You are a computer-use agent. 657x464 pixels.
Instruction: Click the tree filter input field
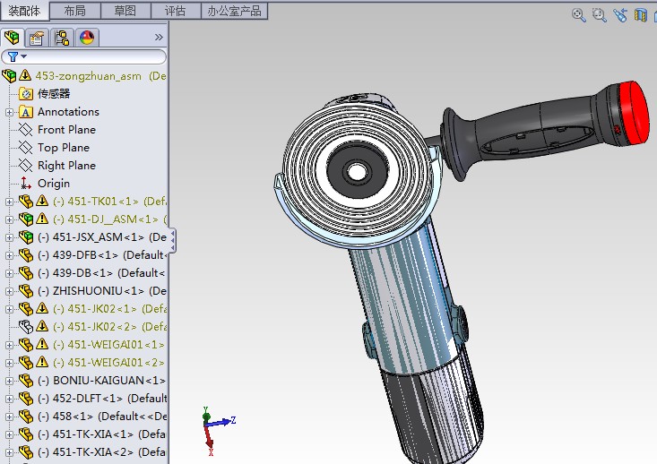point(83,57)
